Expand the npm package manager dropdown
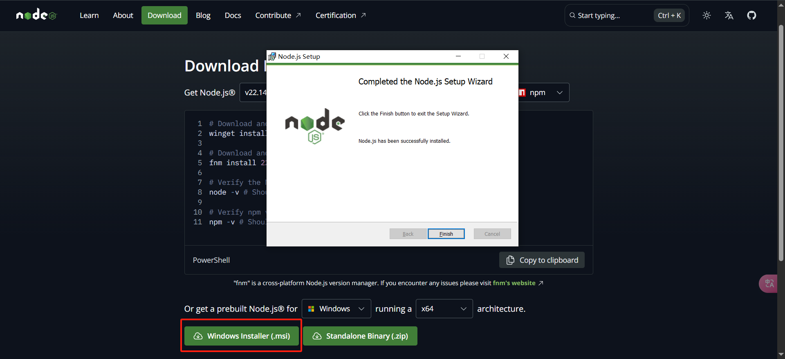 click(543, 93)
